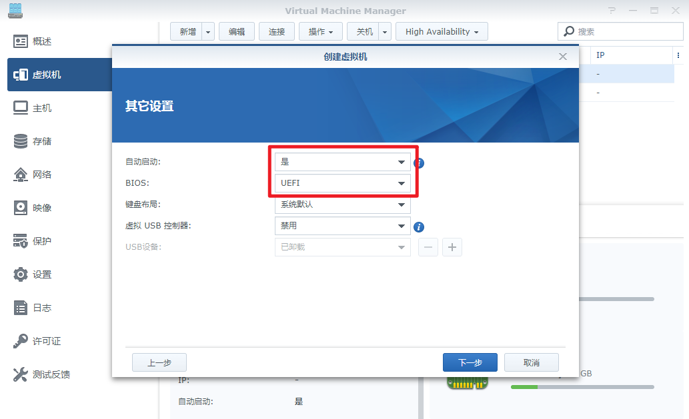Click the 上一步 previous button

159,362
